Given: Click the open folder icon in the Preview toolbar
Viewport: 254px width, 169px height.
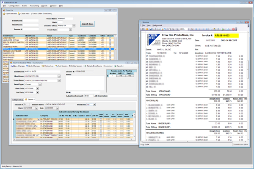Looking at the screenshot, I should coord(147,29).
